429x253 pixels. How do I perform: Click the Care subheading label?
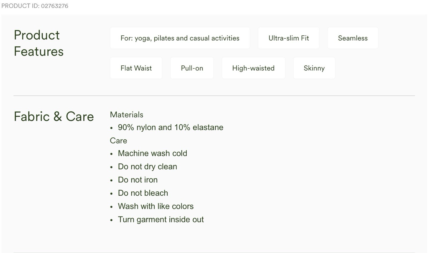click(119, 140)
